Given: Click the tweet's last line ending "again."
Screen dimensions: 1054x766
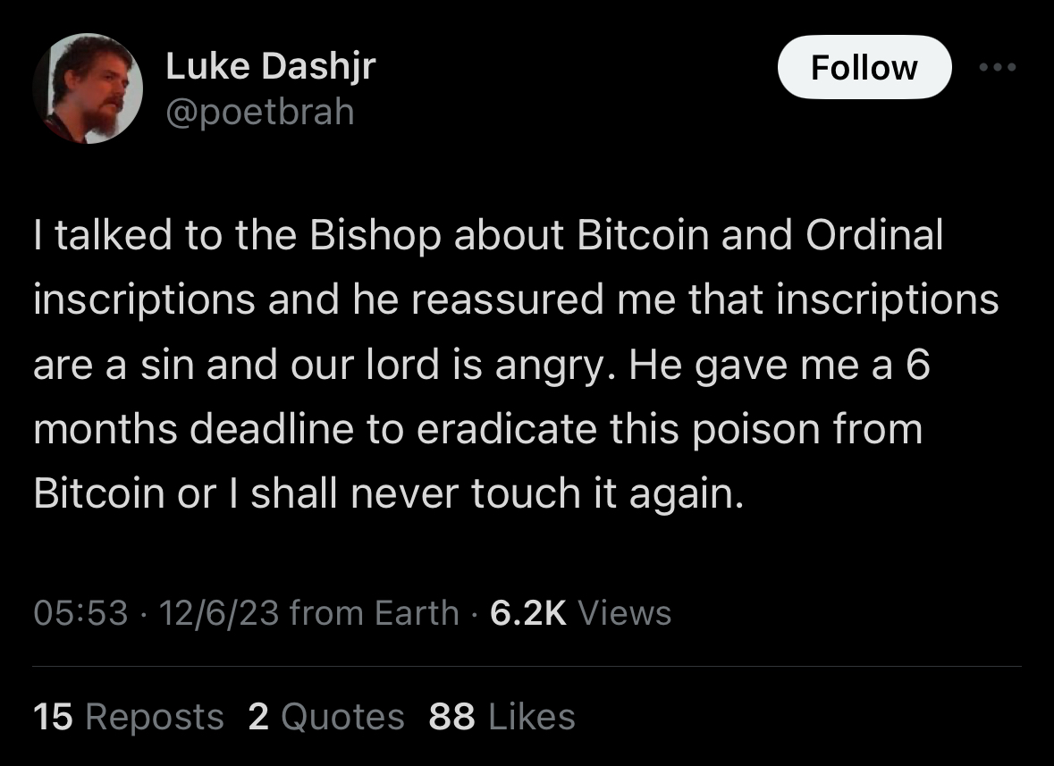Looking at the screenshot, I should pyautogui.click(x=388, y=493).
